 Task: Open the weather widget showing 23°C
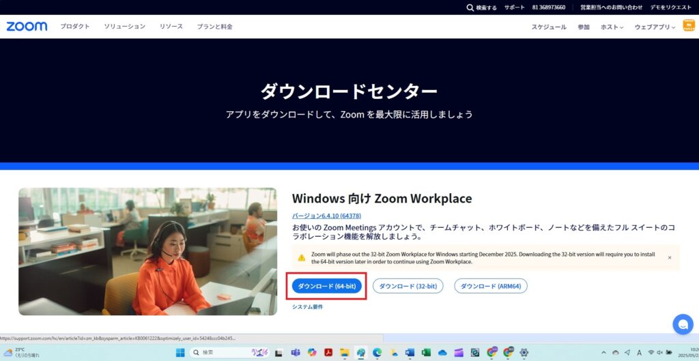pos(21,353)
